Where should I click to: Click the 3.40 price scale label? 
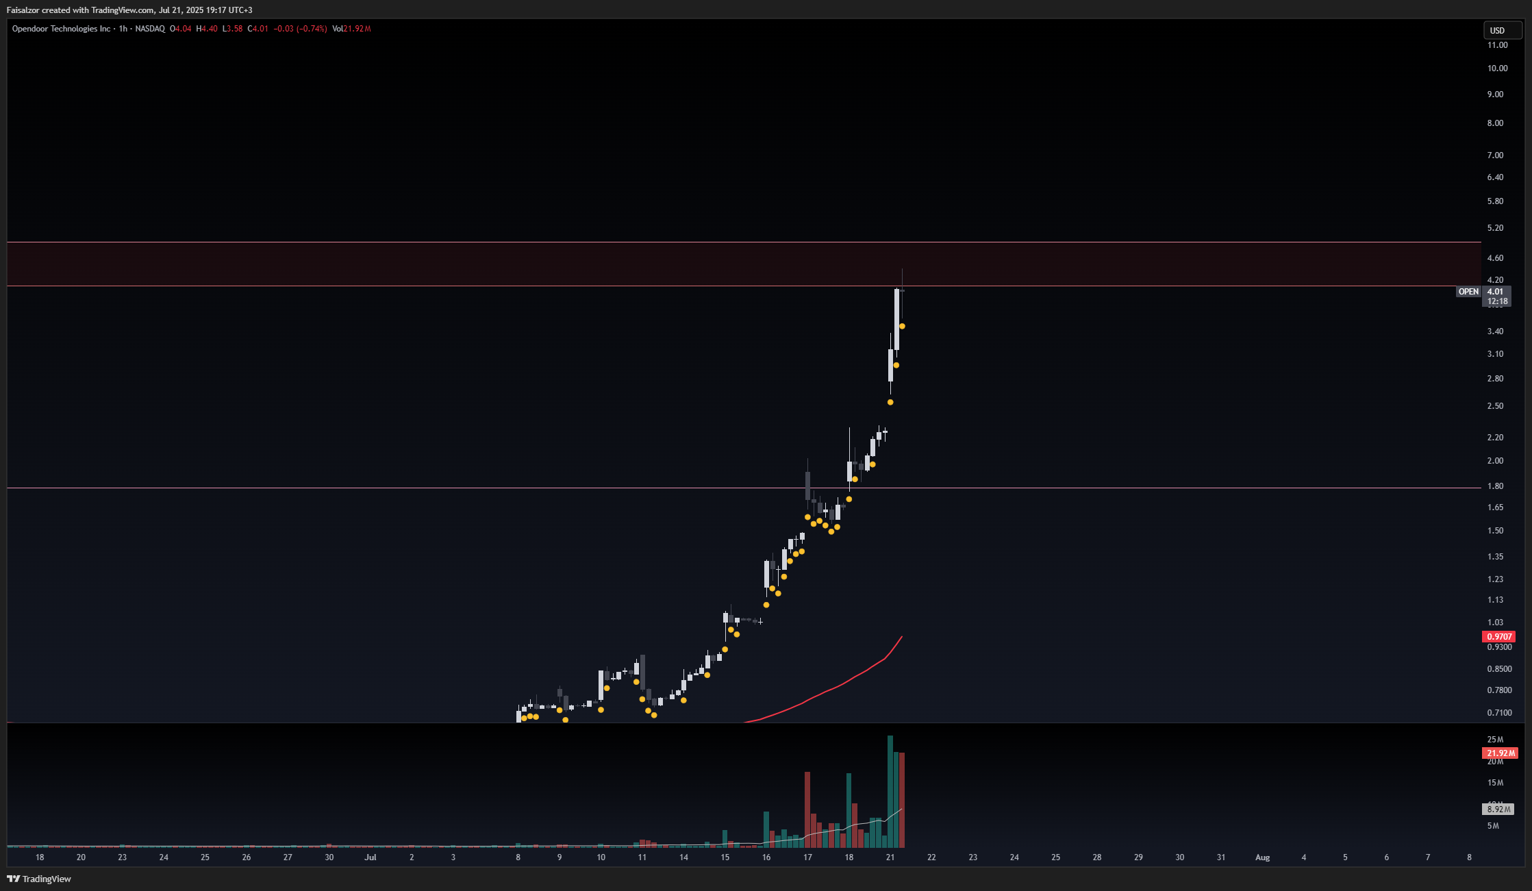(1495, 331)
